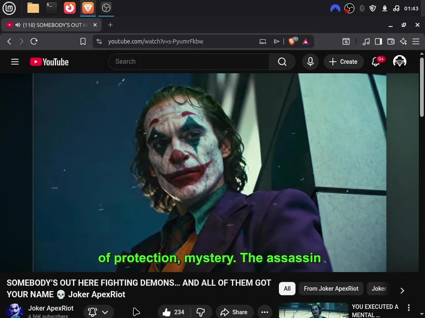Open the Files folder launcher in the panel
The image size is (425, 318).
[x=33, y=8]
